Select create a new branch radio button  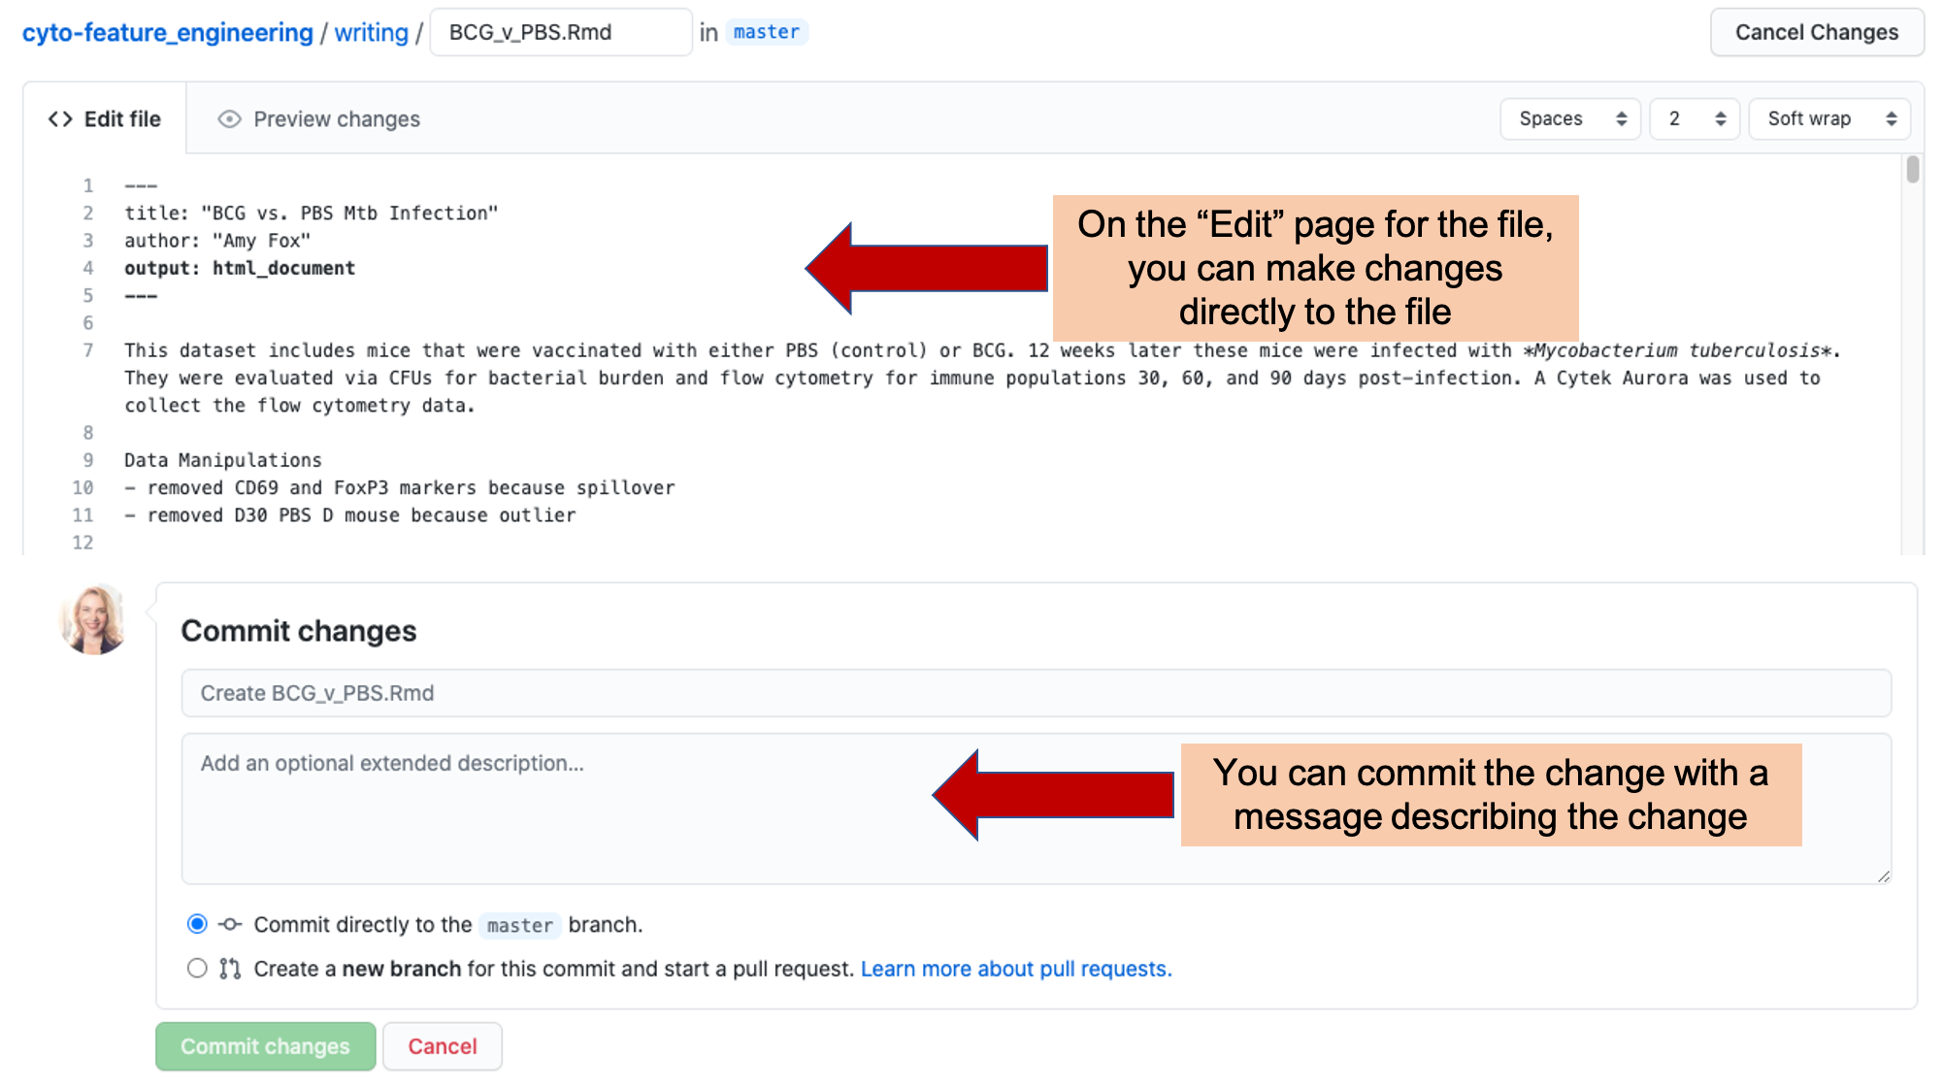click(x=198, y=969)
